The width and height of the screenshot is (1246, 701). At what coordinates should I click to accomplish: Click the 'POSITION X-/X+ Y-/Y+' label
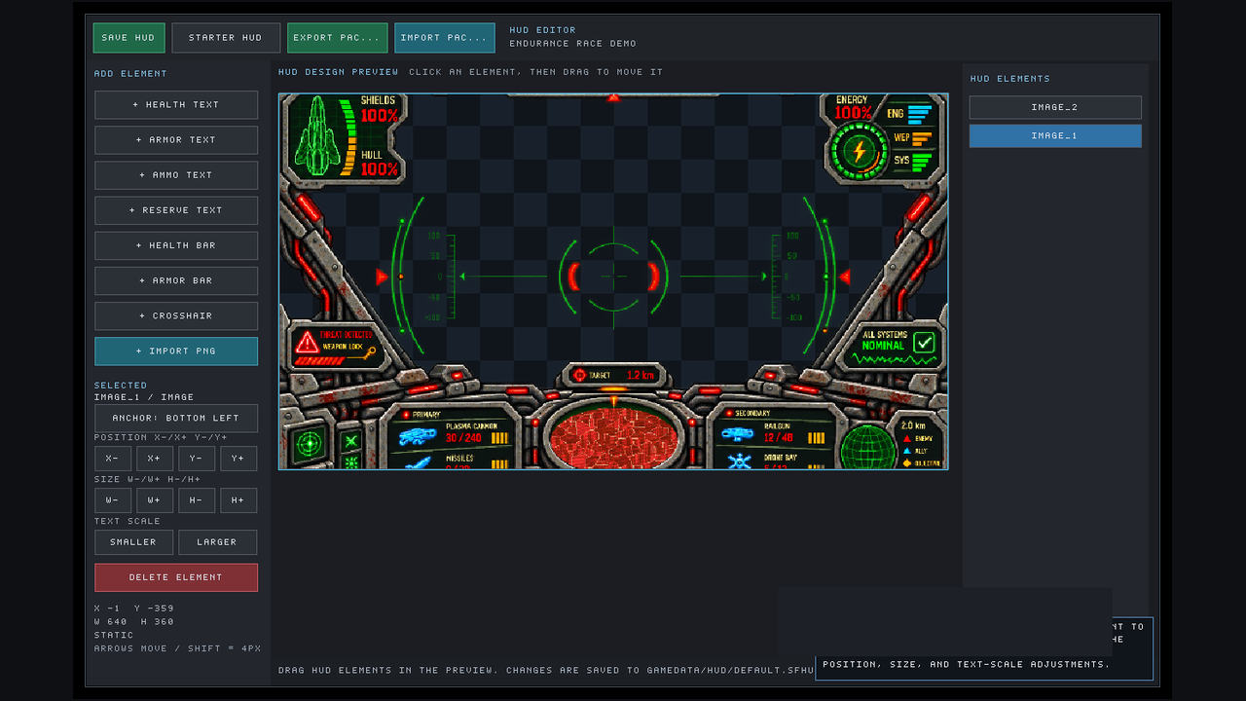point(161,438)
